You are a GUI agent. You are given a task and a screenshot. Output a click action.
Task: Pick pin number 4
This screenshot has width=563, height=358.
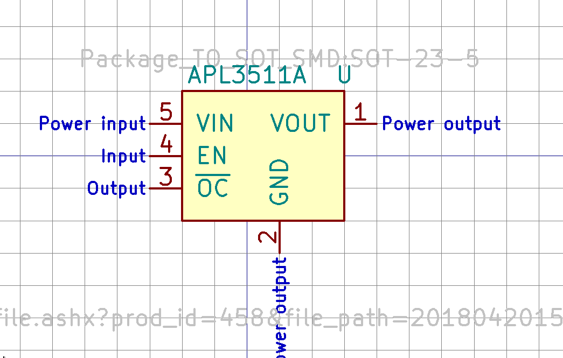pos(166,145)
